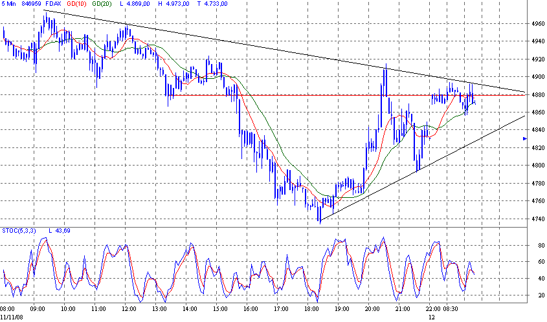Click the '12' date label under the axis
547x322 pixels.
click(432, 317)
